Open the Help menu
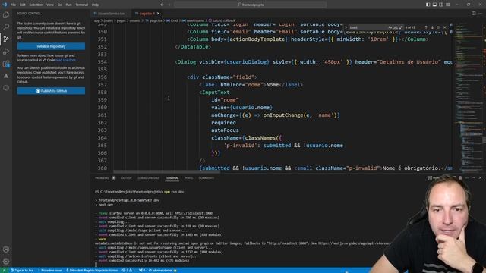486x273 pixels. tap(96, 5)
